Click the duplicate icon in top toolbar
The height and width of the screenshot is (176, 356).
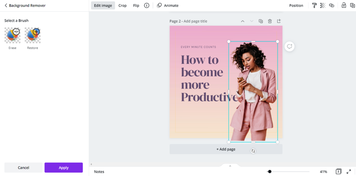(353, 6)
